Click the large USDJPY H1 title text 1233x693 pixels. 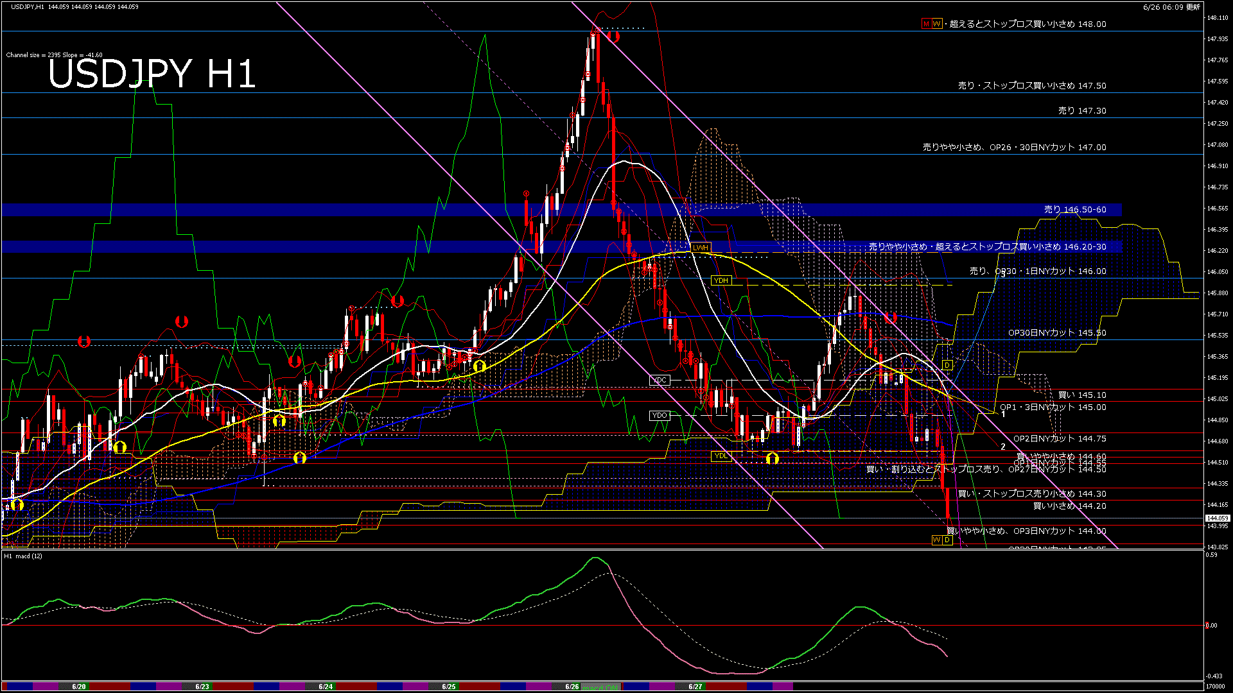point(152,74)
